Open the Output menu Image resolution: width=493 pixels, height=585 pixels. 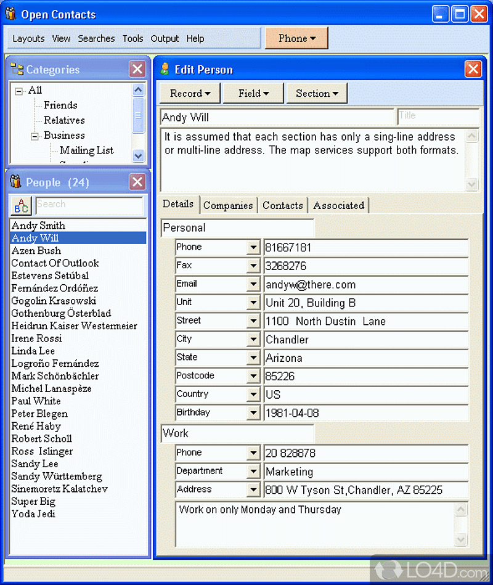[x=165, y=38]
